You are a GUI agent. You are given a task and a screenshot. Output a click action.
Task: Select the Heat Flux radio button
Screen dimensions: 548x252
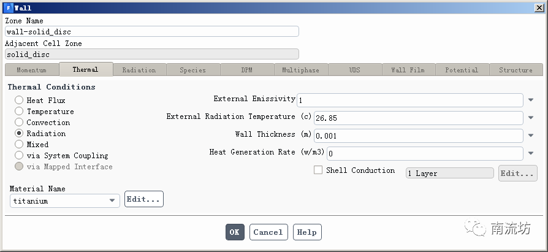pos(20,101)
